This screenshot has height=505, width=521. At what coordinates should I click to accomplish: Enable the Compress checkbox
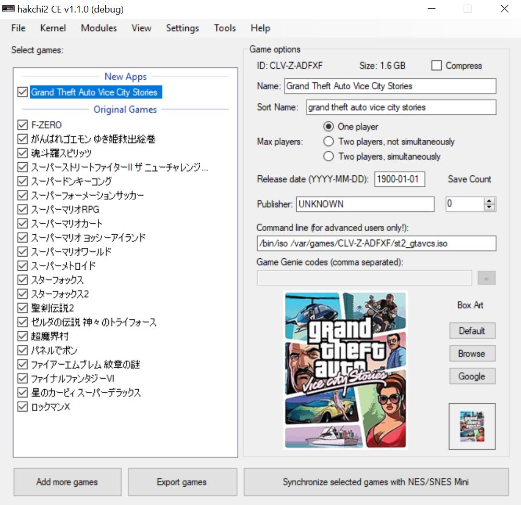coord(437,66)
